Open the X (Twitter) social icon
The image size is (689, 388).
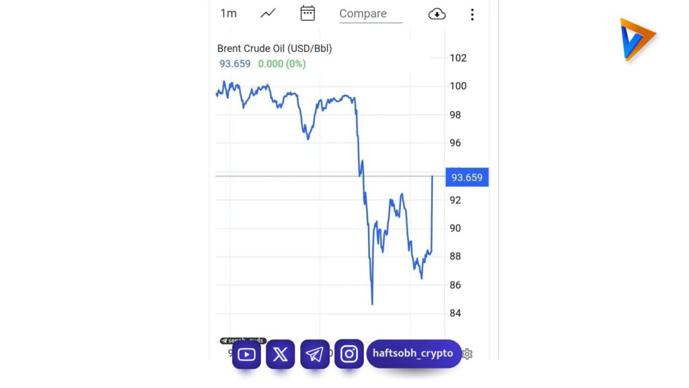point(281,354)
